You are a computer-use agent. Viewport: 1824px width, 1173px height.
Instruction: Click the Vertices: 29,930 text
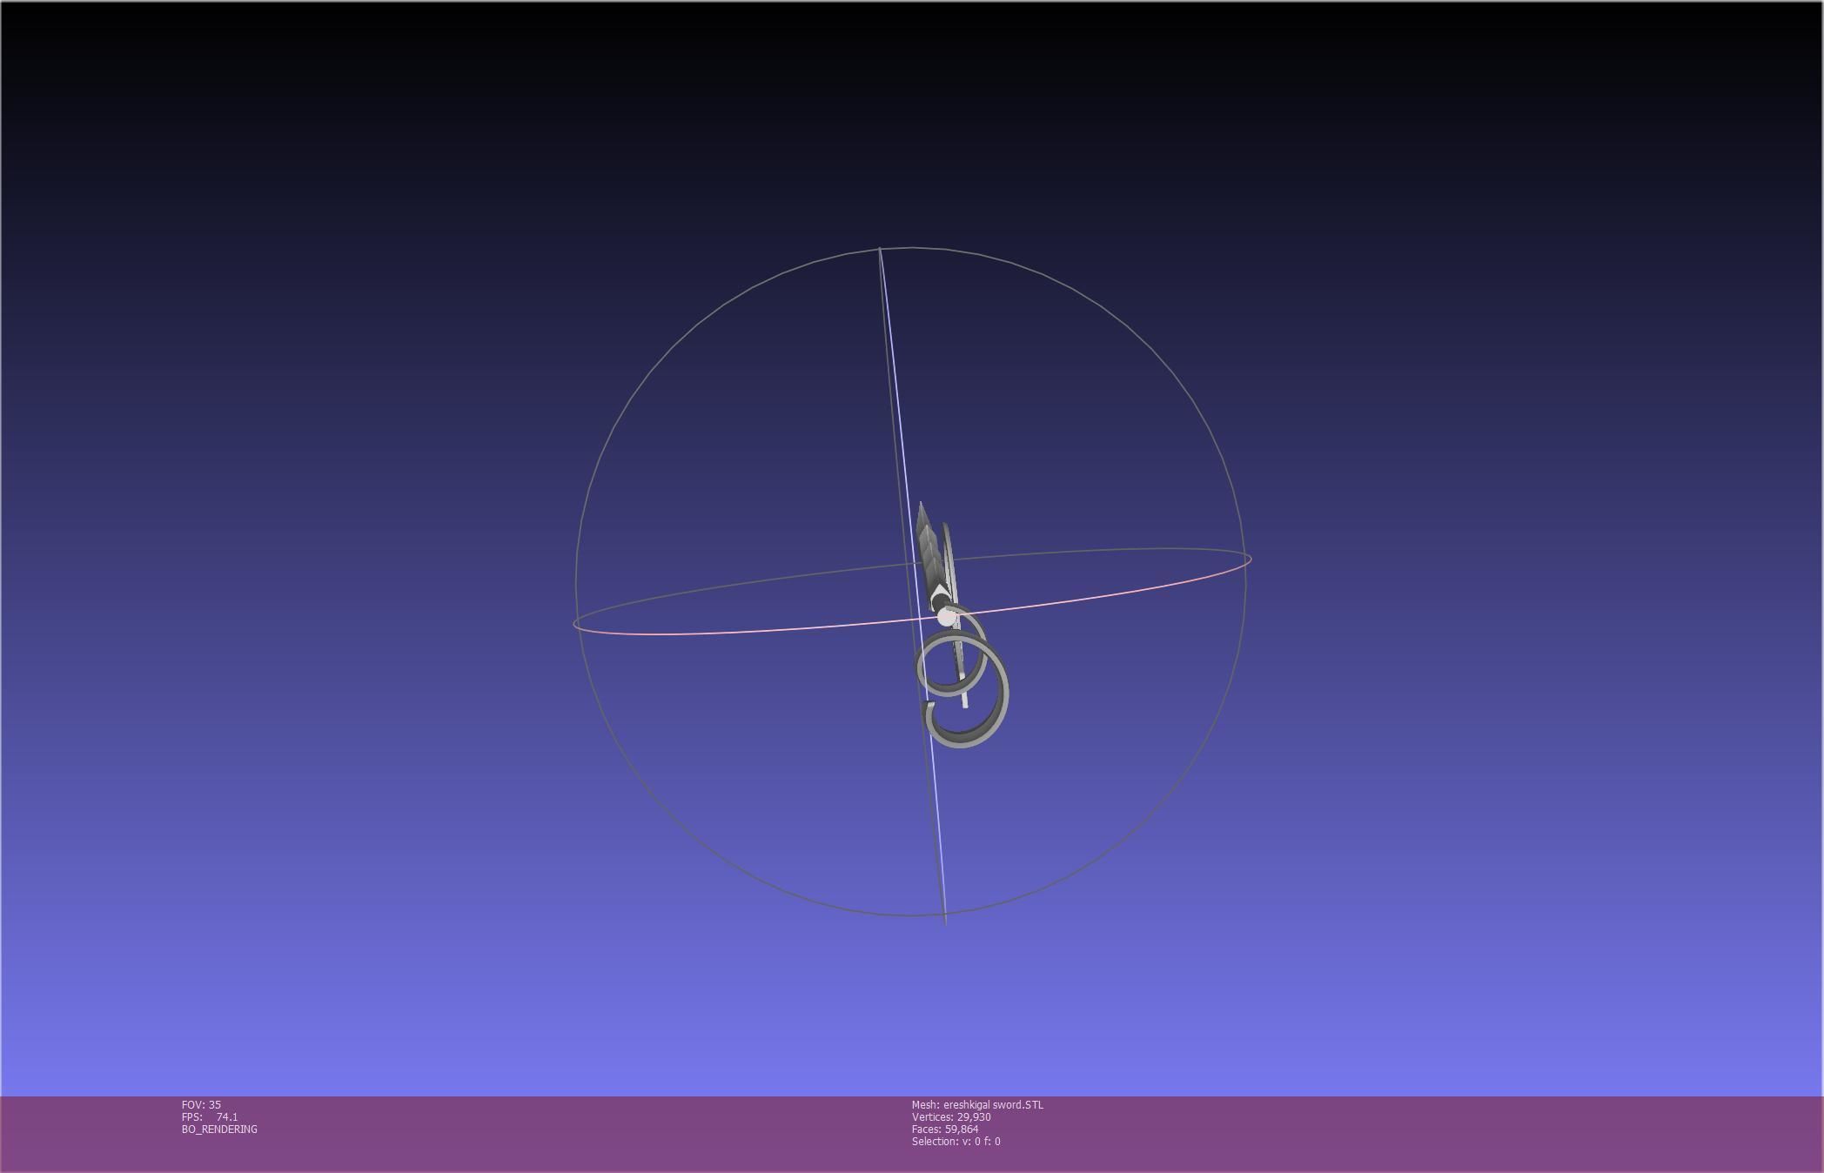[951, 1117]
